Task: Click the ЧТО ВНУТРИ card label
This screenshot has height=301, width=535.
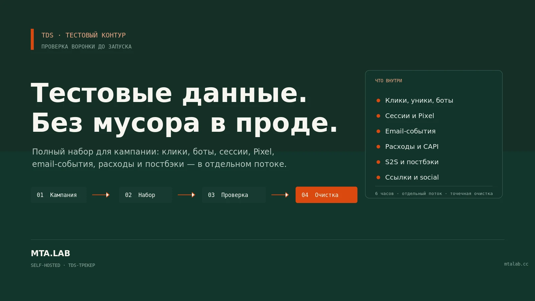Action: [389, 81]
